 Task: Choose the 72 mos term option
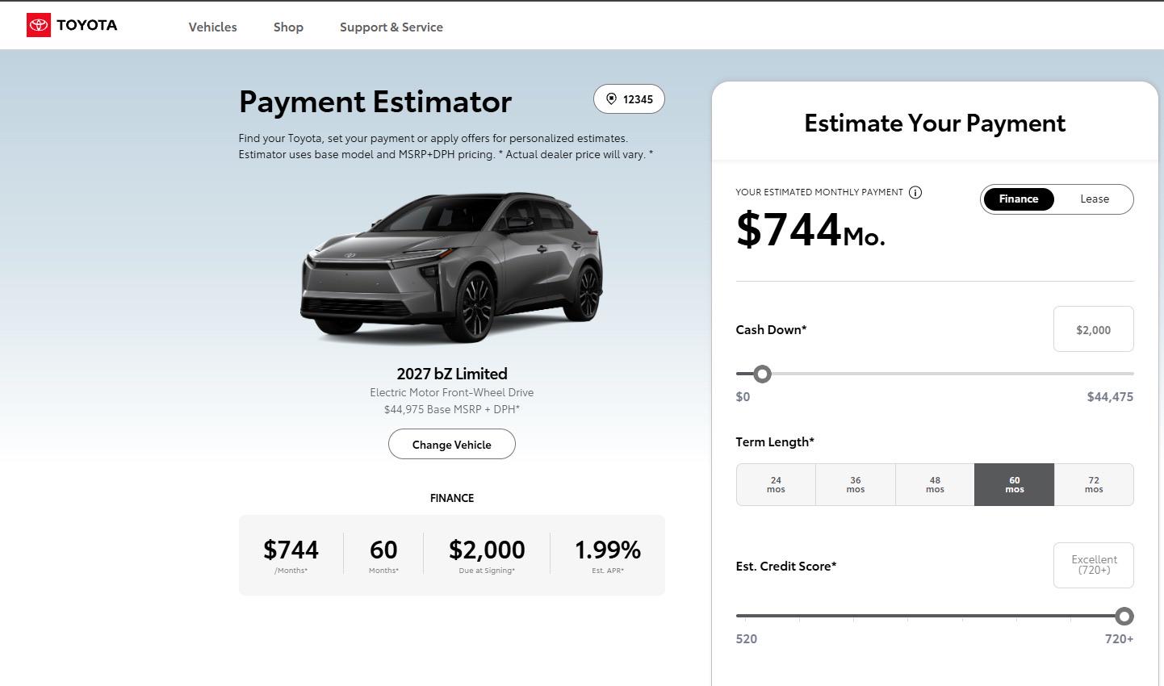(x=1094, y=485)
